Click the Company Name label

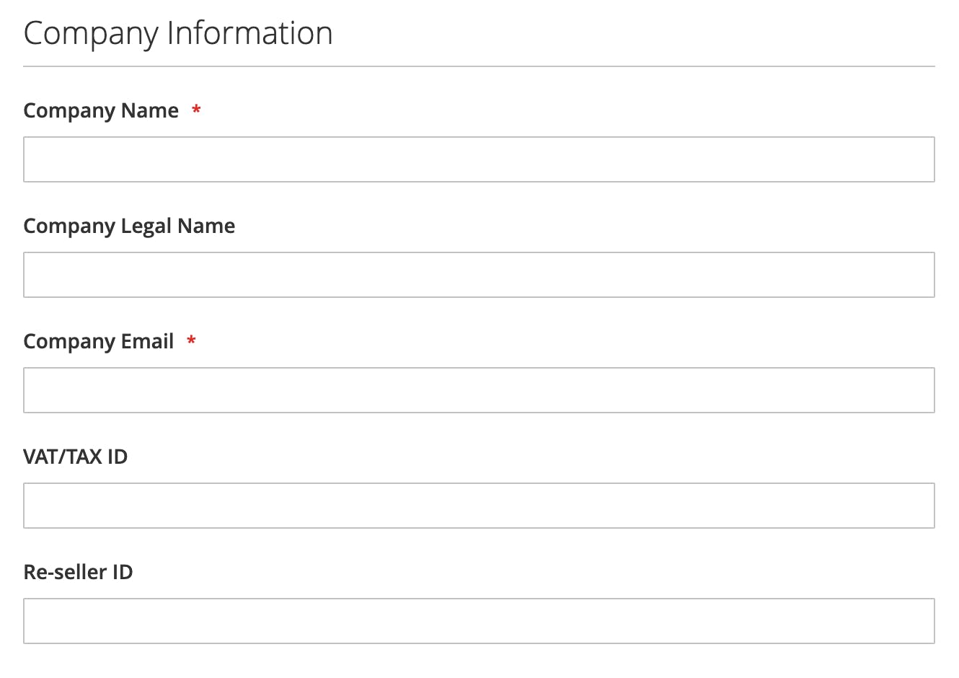pyautogui.click(x=101, y=111)
